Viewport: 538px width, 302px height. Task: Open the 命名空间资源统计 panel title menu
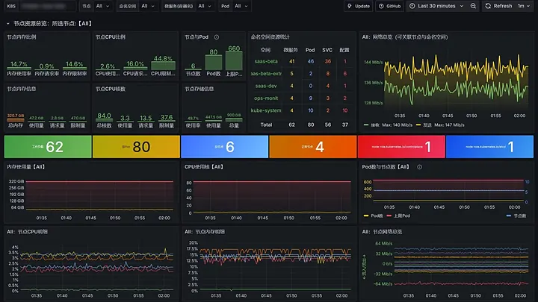pos(270,37)
